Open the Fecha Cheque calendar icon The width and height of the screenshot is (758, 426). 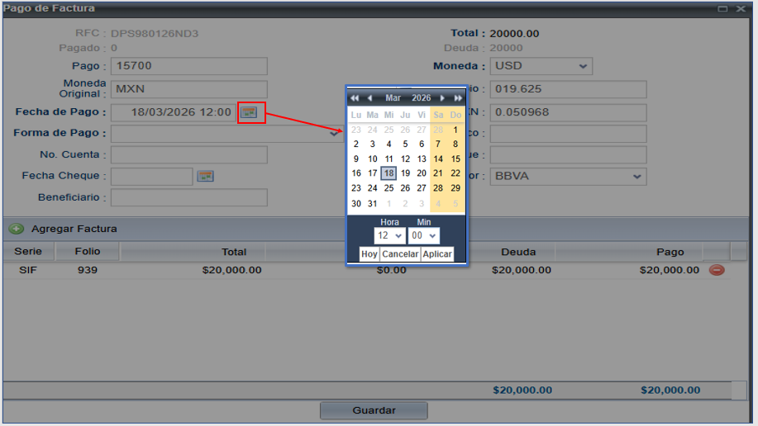[x=205, y=176]
